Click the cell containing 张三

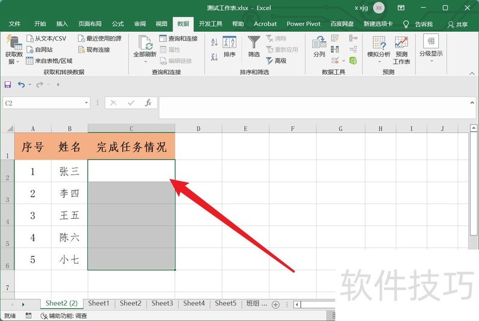coord(69,171)
